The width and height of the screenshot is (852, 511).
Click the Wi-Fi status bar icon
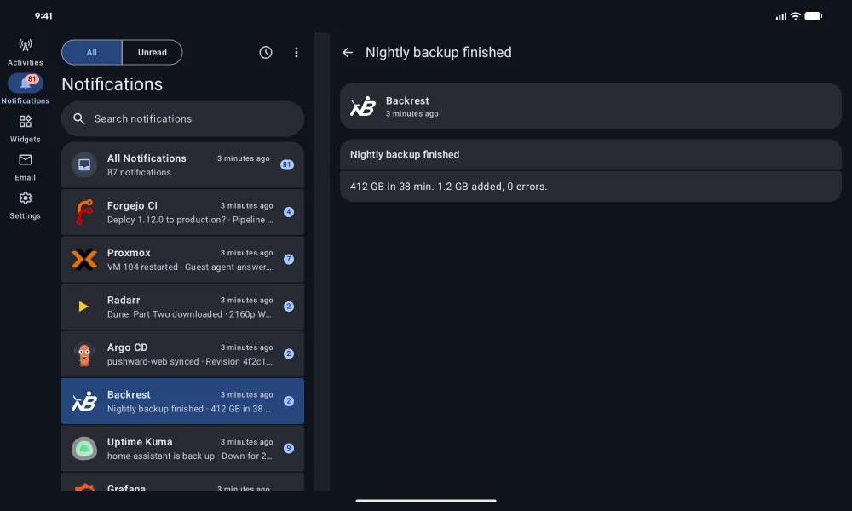point(796,15)
